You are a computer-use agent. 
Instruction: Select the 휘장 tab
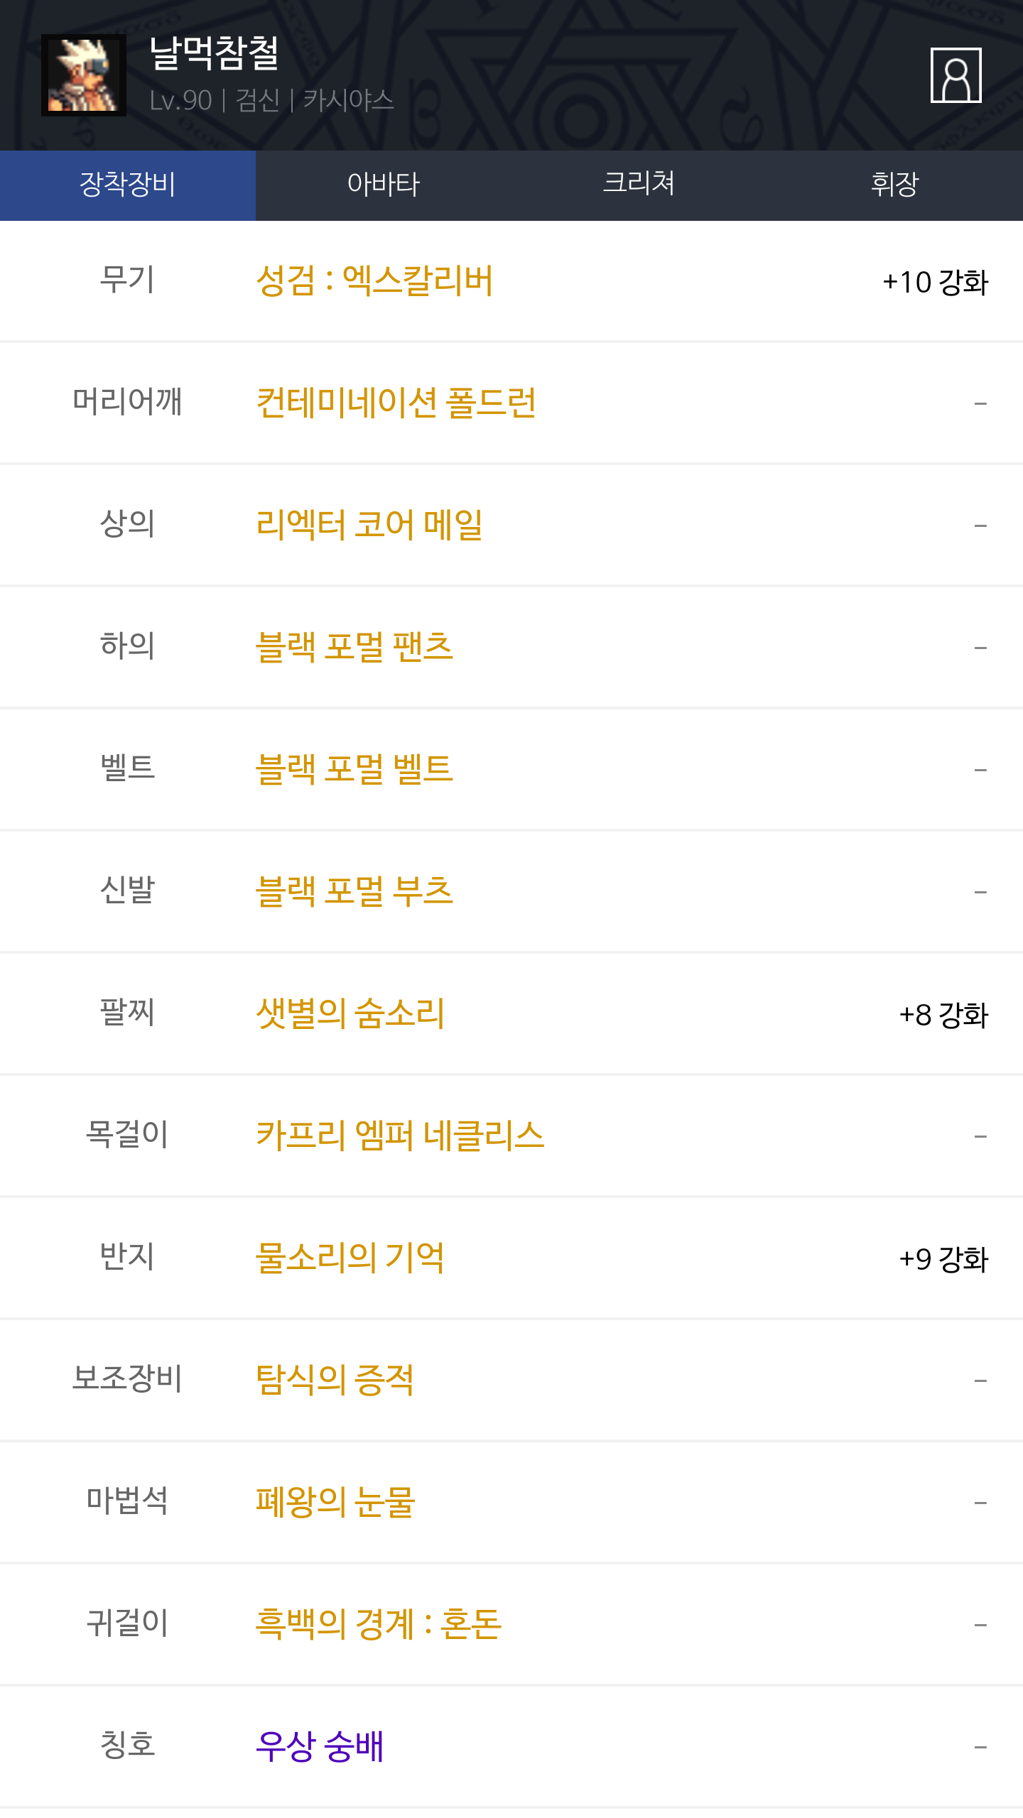point(894,185)
